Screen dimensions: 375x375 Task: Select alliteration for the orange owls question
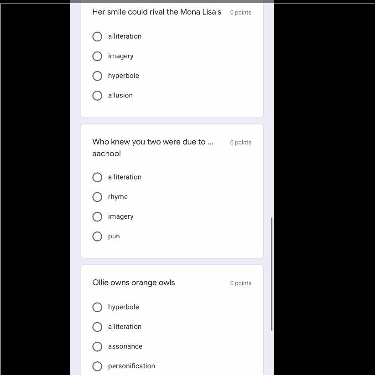[97, 327]
